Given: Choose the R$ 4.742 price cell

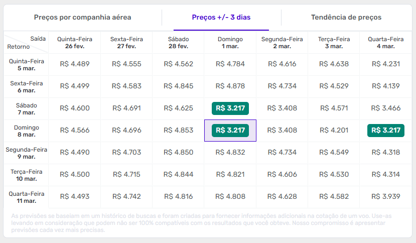Looking at the screenshot, I should [127, 196].
